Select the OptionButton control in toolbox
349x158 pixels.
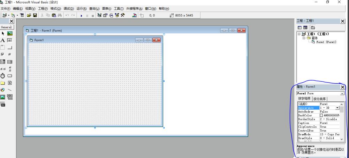(10, 55)
